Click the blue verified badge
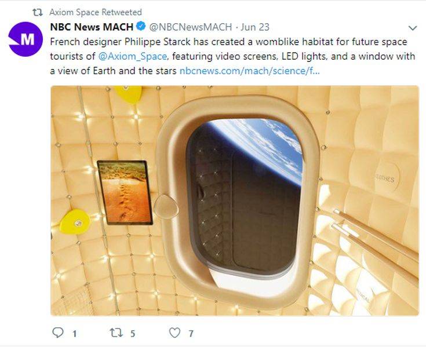426x347 pixels. coord(141,27)
